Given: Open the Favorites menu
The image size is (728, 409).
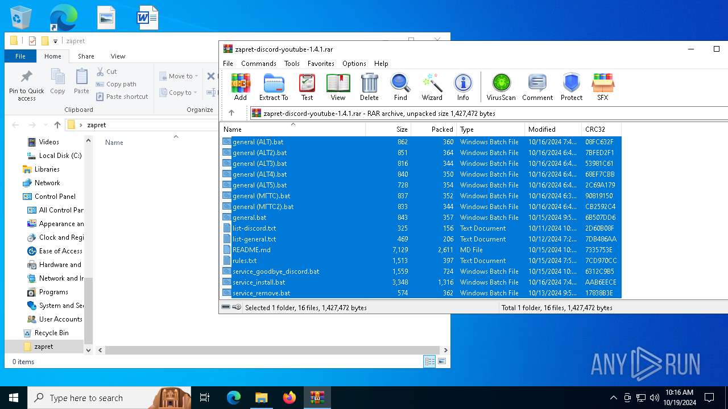Looking at the screenshot, I should click(321, 64).
